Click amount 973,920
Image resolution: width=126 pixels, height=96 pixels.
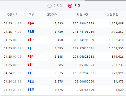[118, 73]
